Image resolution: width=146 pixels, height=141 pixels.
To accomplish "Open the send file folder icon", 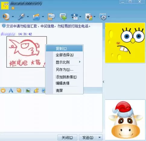I will pyautogui.click(x=36, y=17).
